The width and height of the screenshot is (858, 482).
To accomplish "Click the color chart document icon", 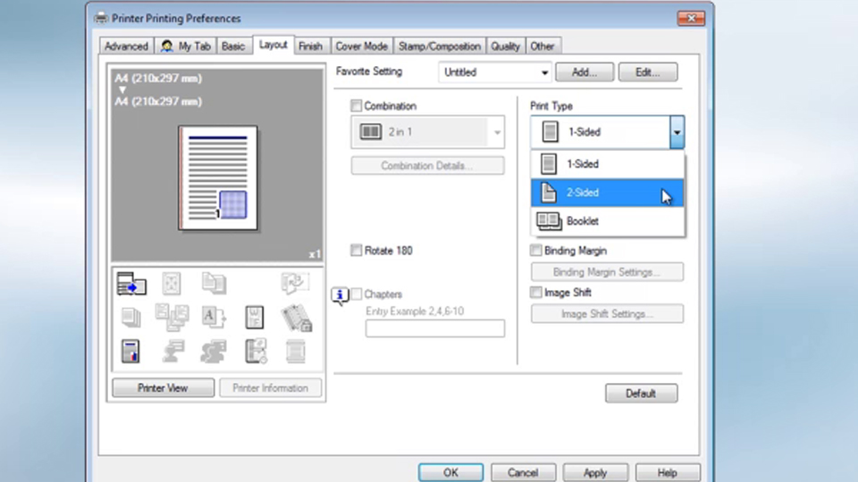I will click(131, 352).
